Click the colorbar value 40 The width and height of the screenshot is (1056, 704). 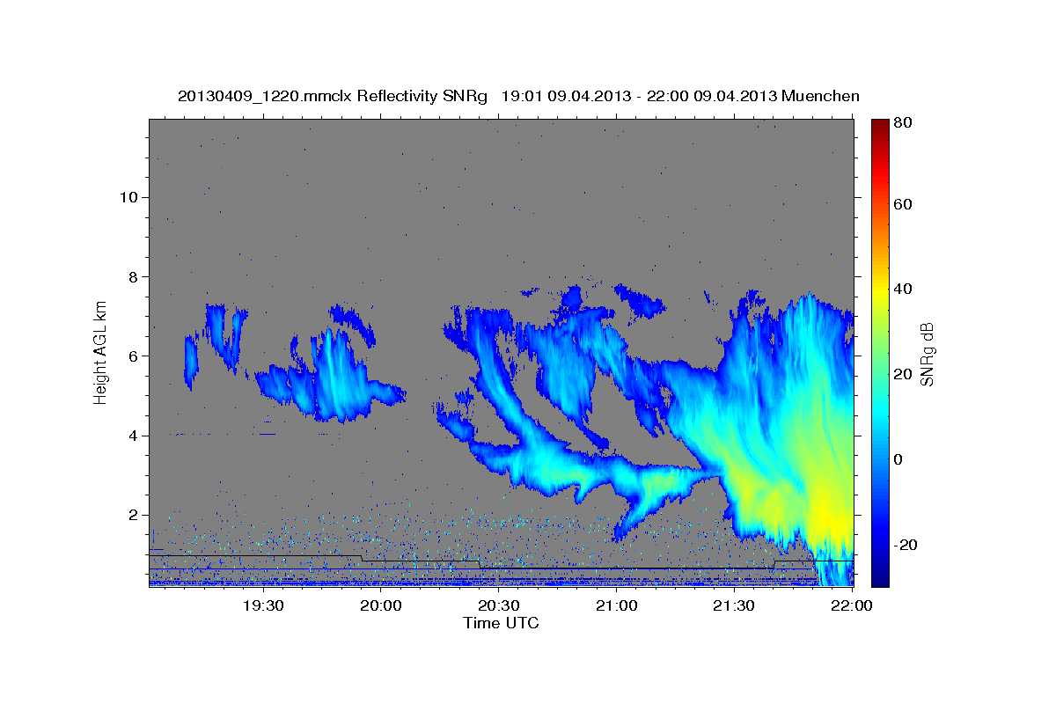point(902,289)
